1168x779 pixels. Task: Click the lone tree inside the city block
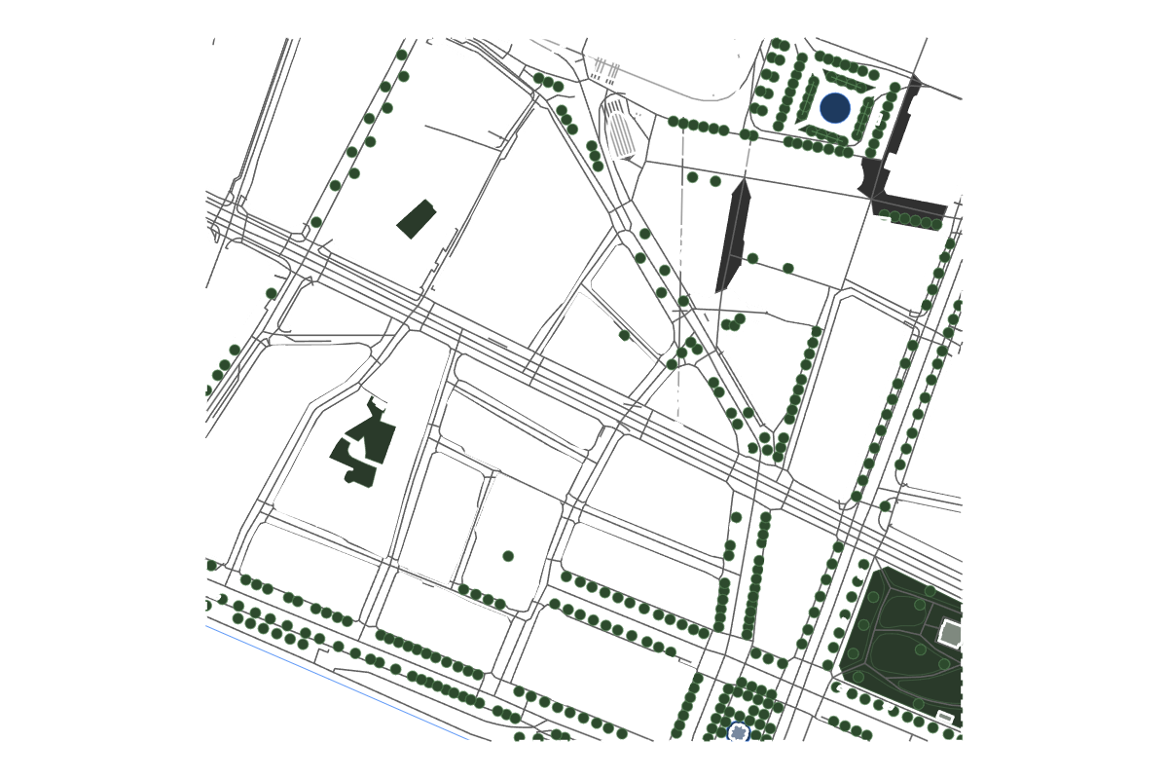(x=508, y=556)
